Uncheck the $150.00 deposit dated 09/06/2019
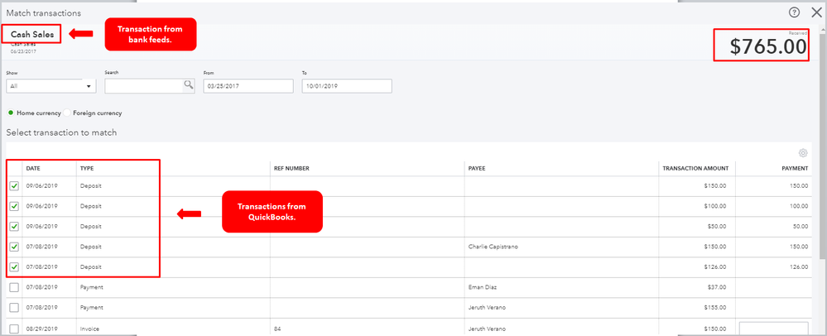 [14, 185]
